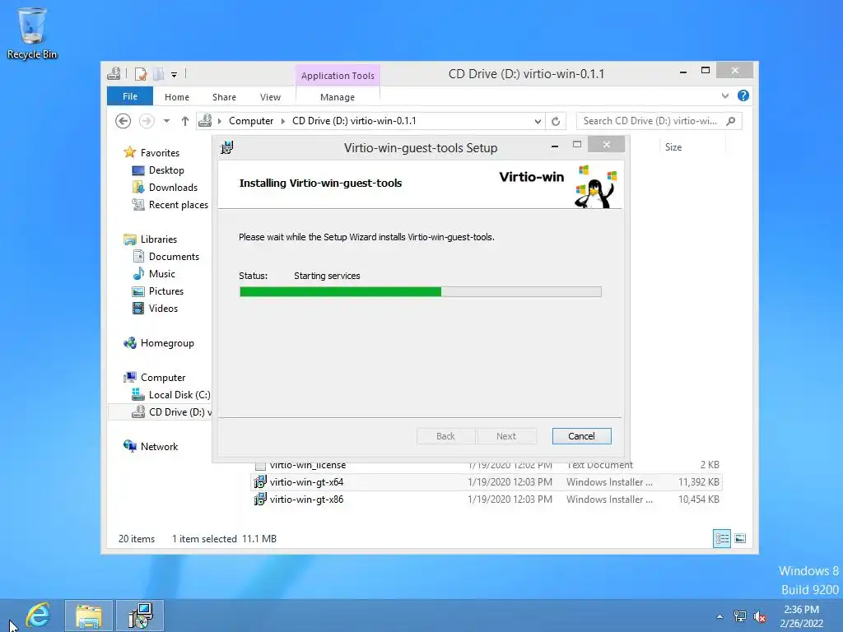Image resolution: width=843 pixels, height=632 pixels.
Task: Click the 10,454 KB size cell
Action: 698,500
